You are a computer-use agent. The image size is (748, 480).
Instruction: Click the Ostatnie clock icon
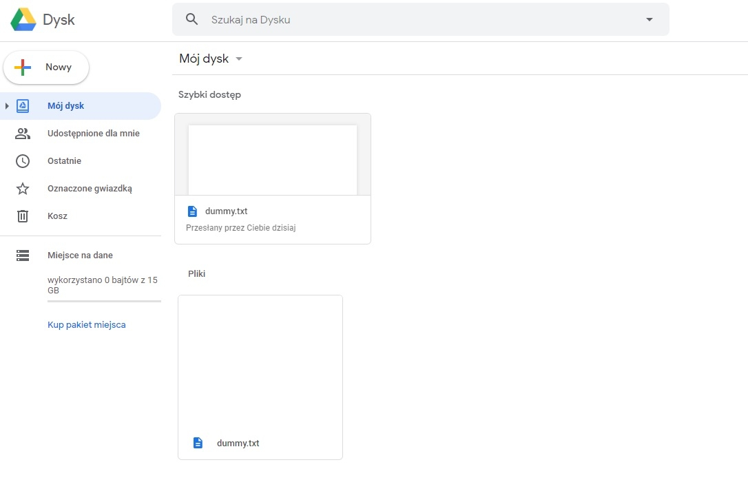23,161
